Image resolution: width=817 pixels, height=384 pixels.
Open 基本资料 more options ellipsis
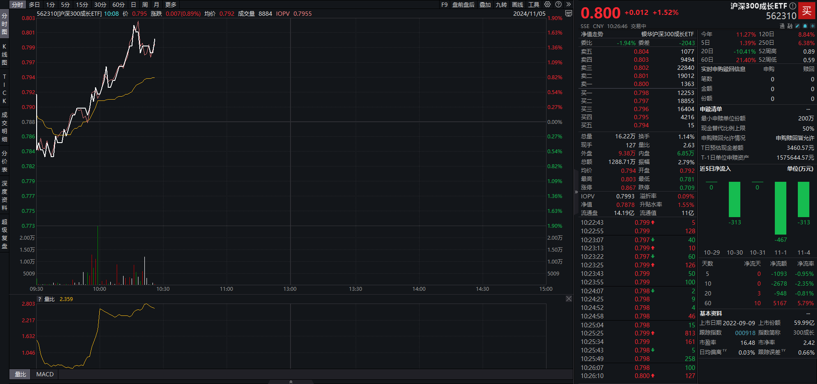pos(808,314)
